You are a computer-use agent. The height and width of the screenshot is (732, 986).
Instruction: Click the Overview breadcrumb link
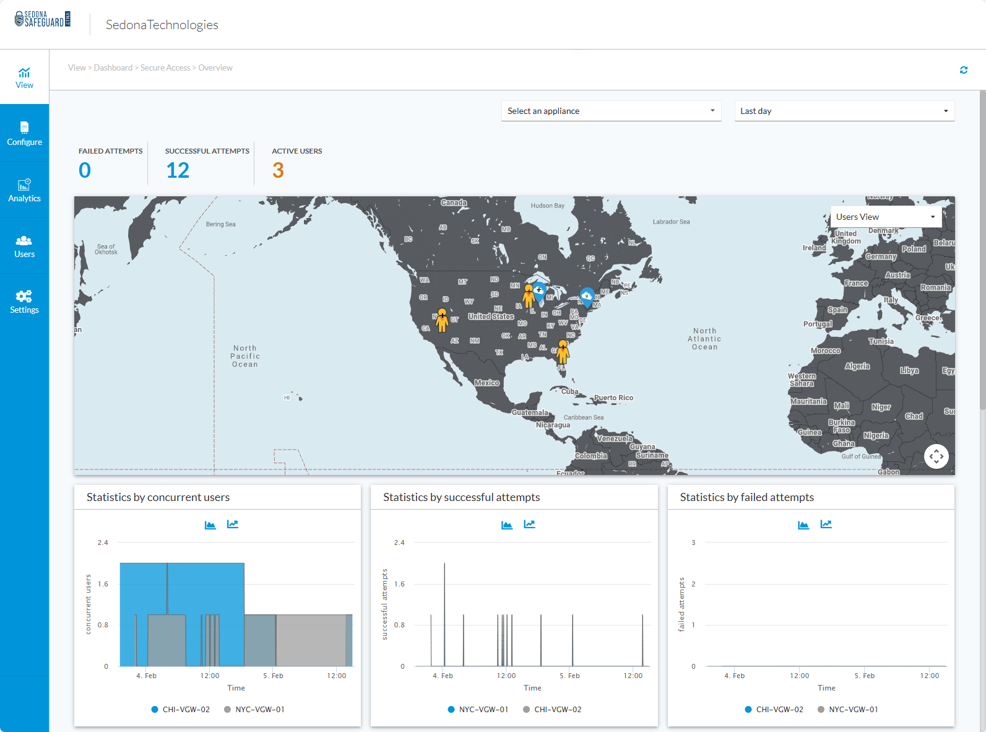coord(215,68)
